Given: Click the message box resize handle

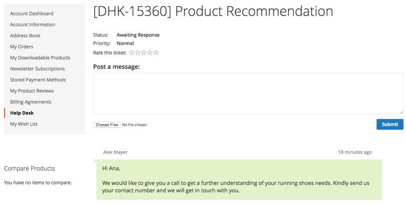Looking at the screenshot, I should [x=401, y=112].
